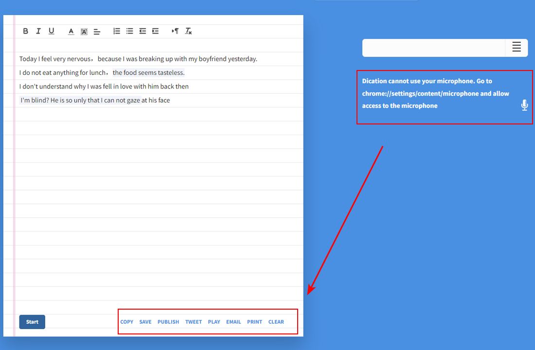535x350 pixels.
Task: Insert a numbered list
Action: (x=117, y=31)
